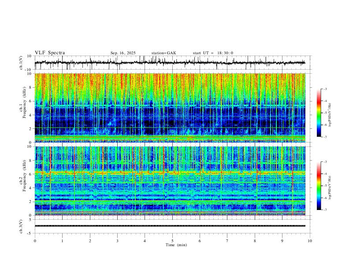Click the "VLF Spectra" plot title
Viewport: 349px width, 270px height.
click(50, 53)
